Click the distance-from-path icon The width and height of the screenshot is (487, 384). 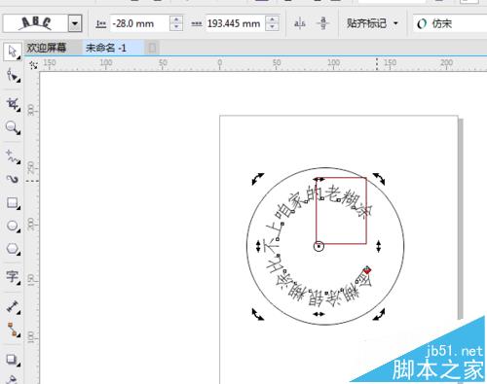click(x=101, y=23)
